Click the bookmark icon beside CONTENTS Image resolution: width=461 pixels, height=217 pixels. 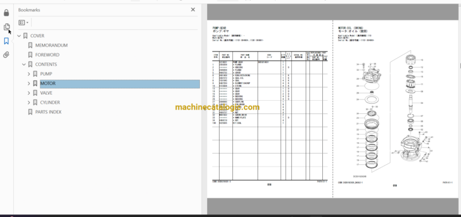click(x=30, y=64)
